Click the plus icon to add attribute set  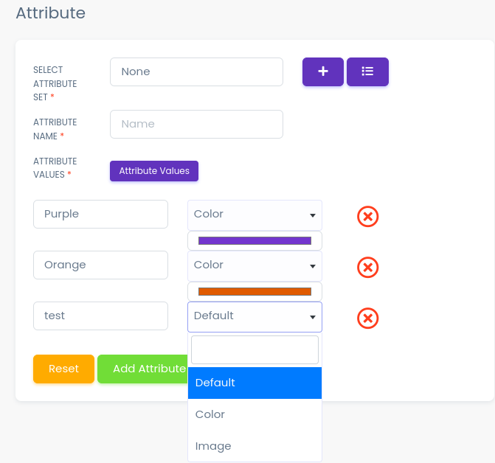coord(322,72)
